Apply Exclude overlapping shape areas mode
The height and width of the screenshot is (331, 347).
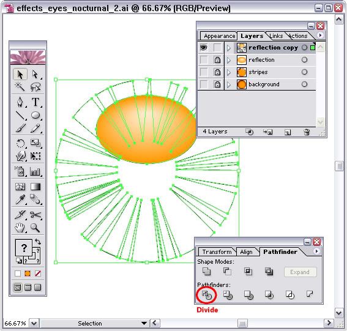pyautogui.click(x=269, y=271)
